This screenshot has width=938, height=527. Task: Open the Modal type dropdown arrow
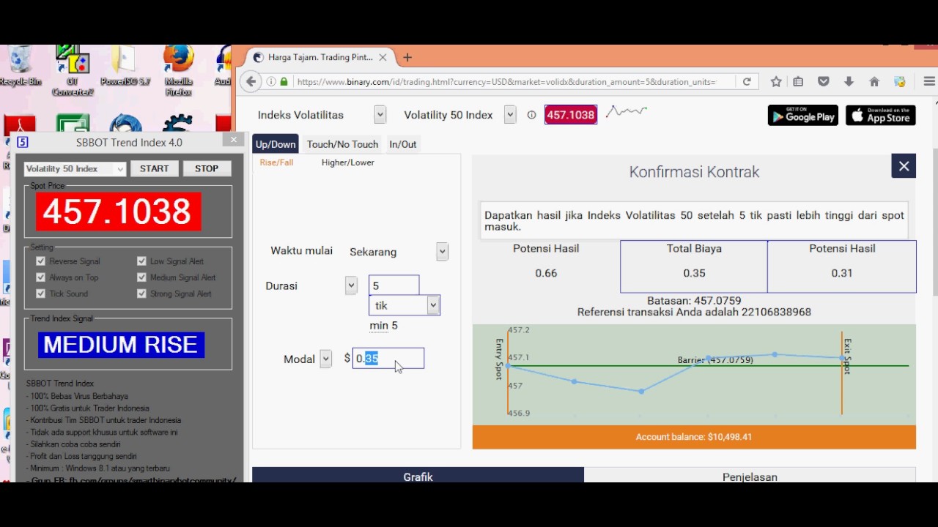(325, 359)
